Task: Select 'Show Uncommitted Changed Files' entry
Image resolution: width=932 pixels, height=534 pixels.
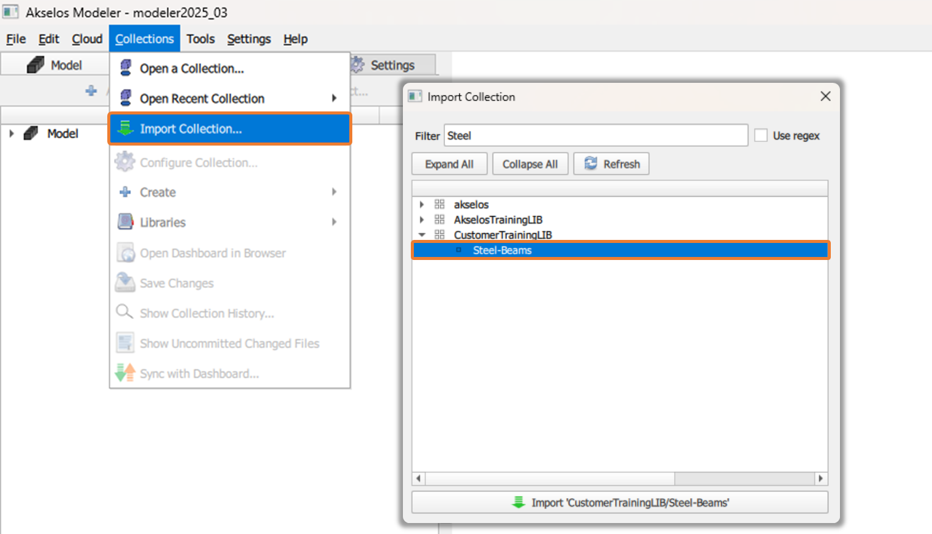Action: 230,343
